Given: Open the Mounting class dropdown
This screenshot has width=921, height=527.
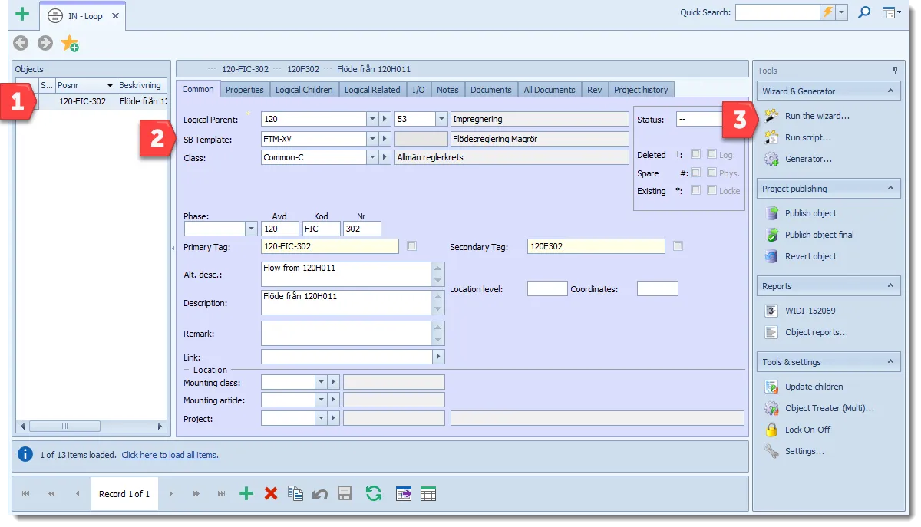Looking at the screenshot, I should pyautogui.click(x=321, y=382).
